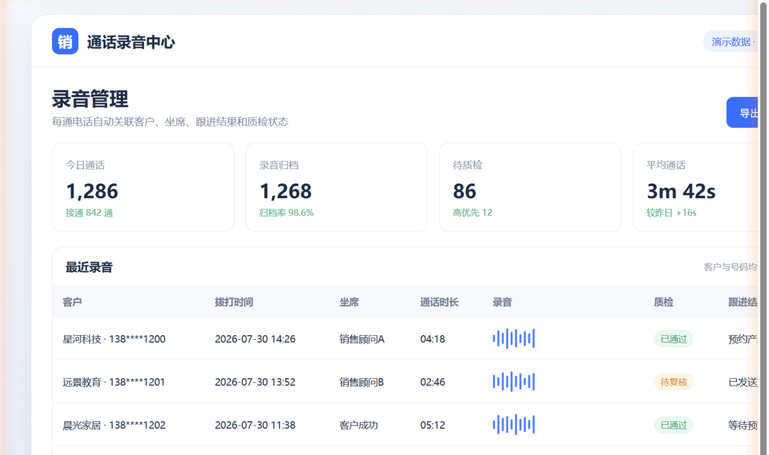Click the timestamp 2026-07-30 11:38
The width and height of the screenshot is (769, 455).
[255, 425]
